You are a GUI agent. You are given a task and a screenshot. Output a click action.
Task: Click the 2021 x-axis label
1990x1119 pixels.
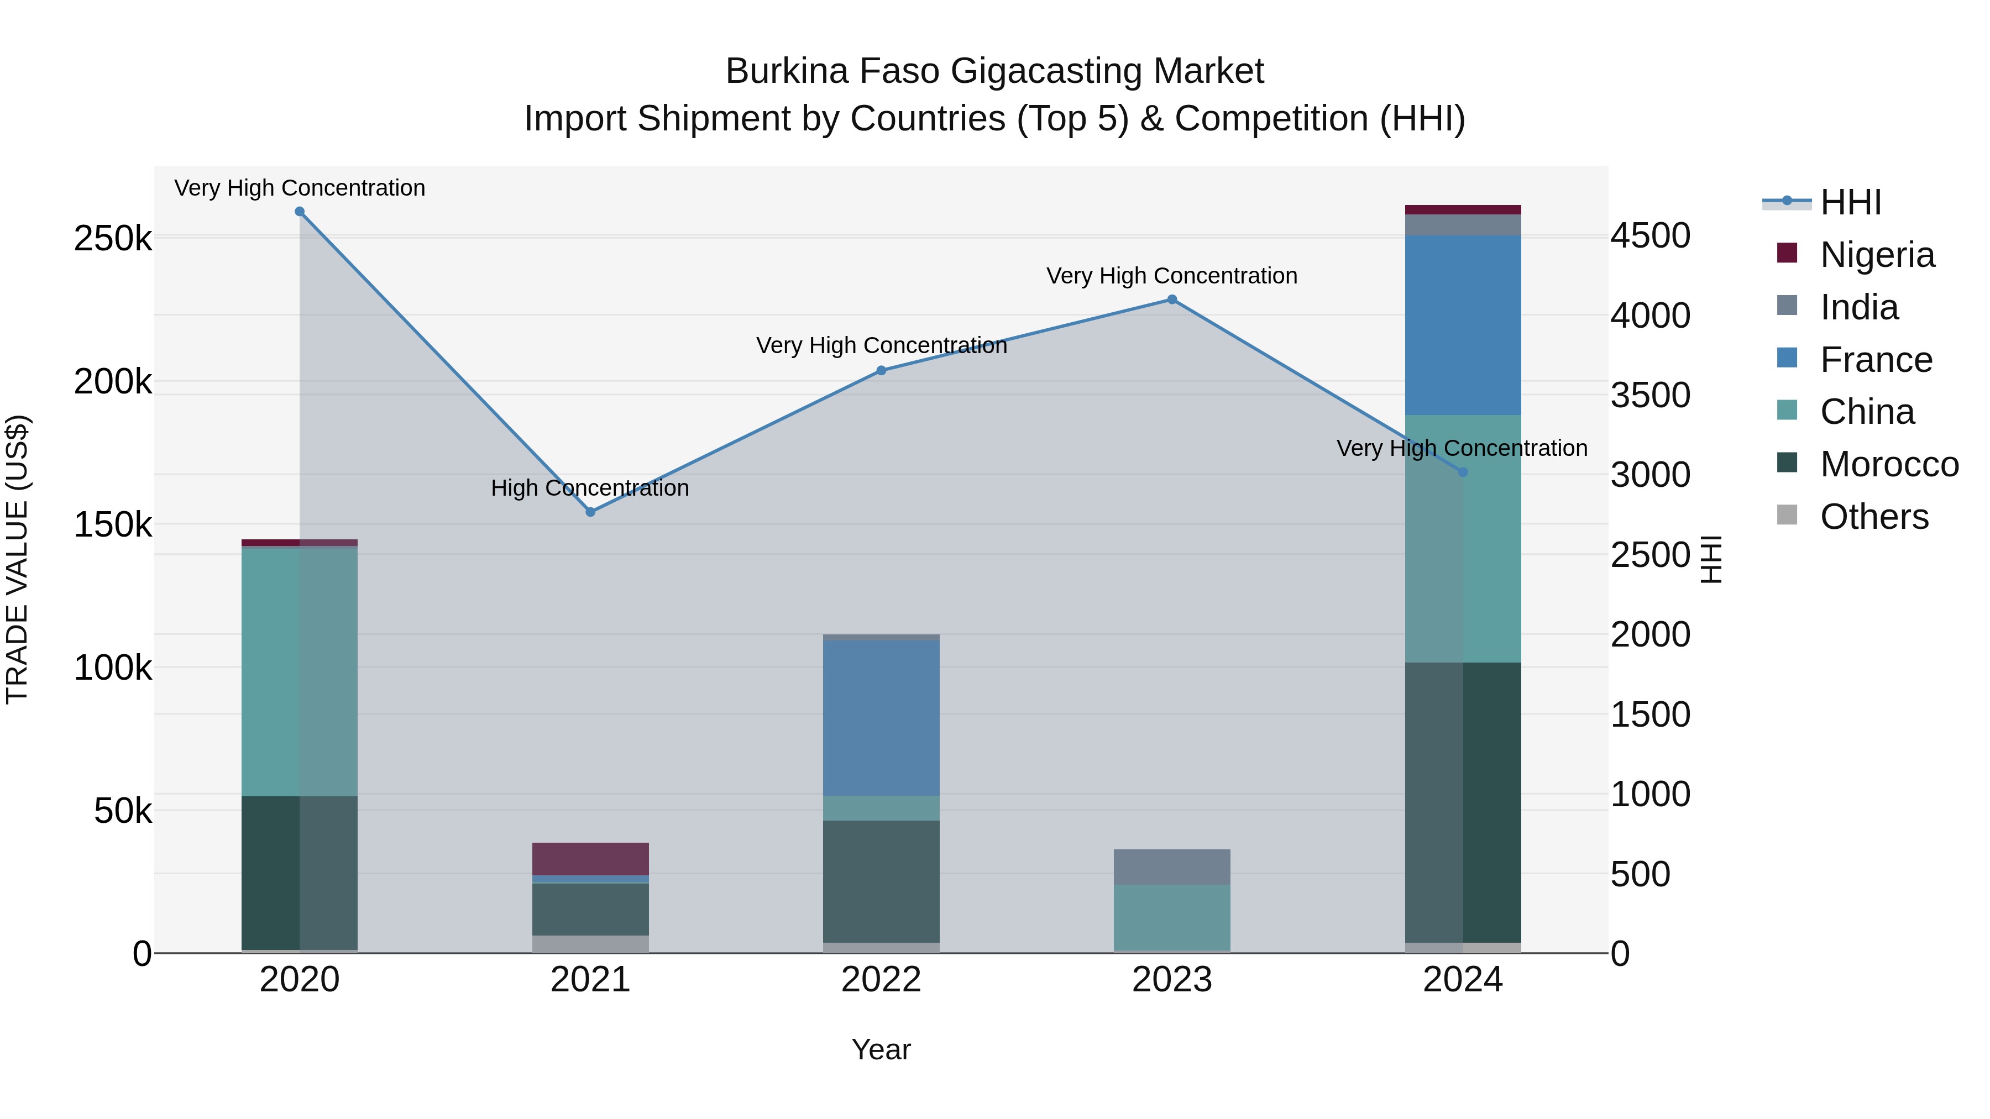(590, 980)
